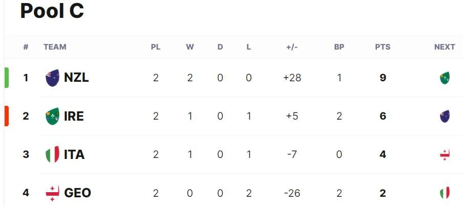Screen dimensions: 463x207
Task: Open New Zealand's next opponent Ireland crest
Action: pyautogui.click(x=445, y=78)
